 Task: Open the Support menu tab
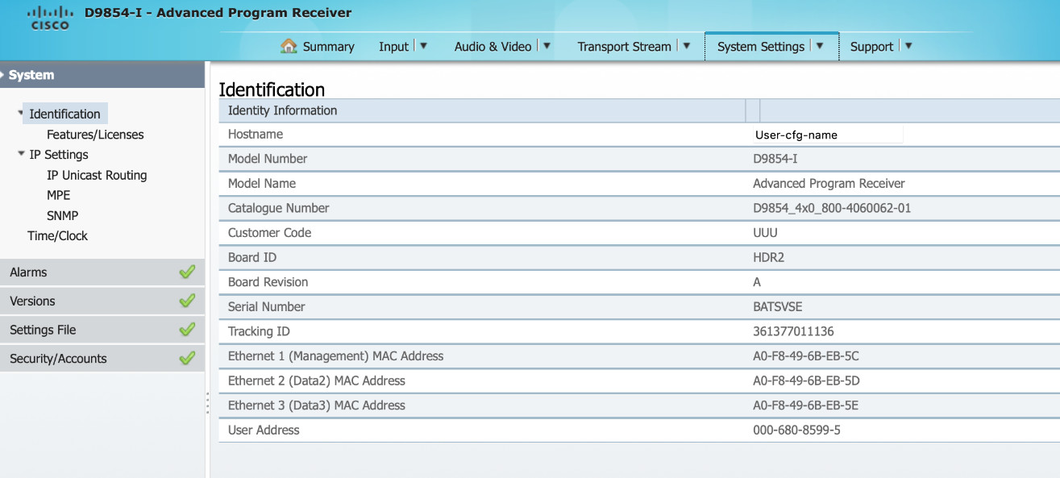point(871,47)
